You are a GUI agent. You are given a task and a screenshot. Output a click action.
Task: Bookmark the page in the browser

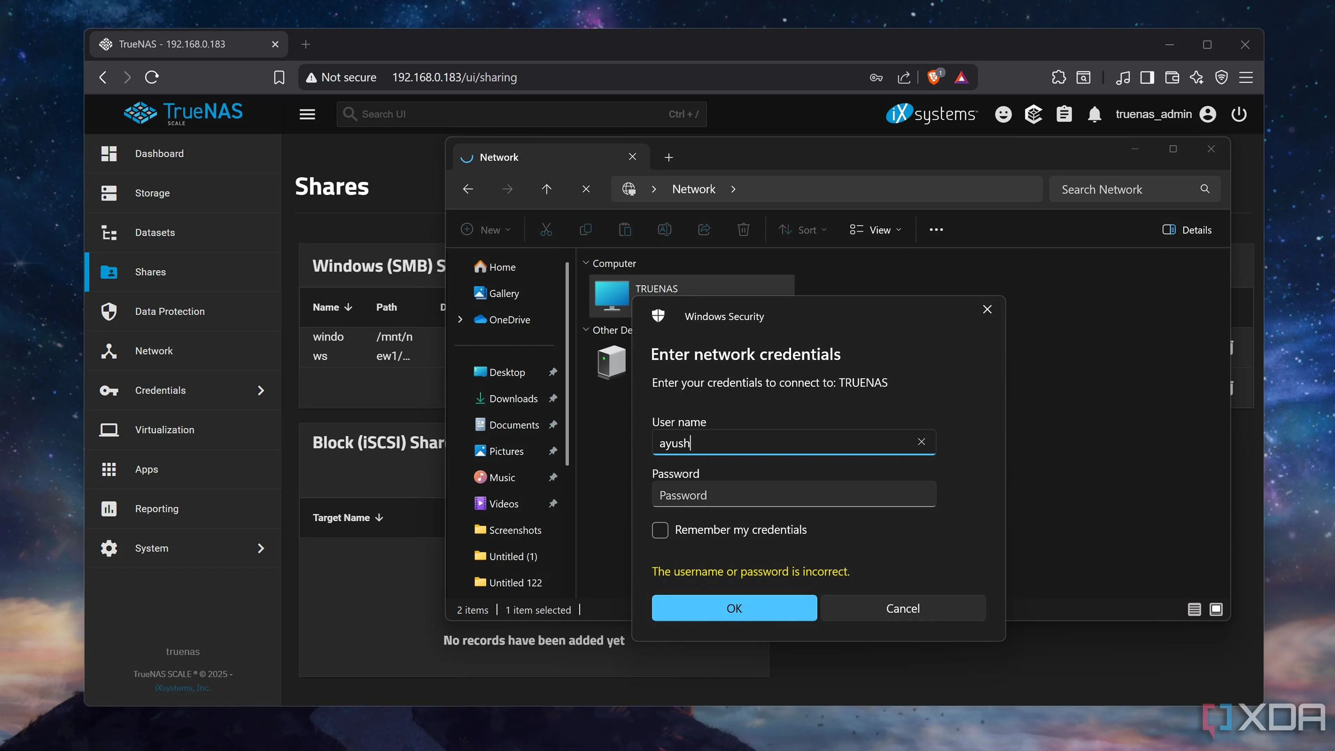point(279,77)
